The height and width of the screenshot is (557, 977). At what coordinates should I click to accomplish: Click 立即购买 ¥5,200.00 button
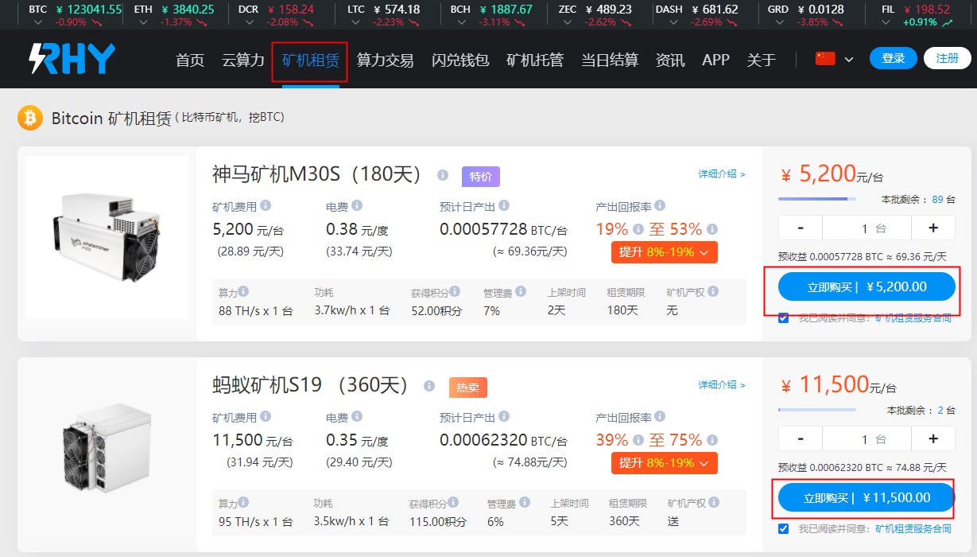click(x=867, y=286)
